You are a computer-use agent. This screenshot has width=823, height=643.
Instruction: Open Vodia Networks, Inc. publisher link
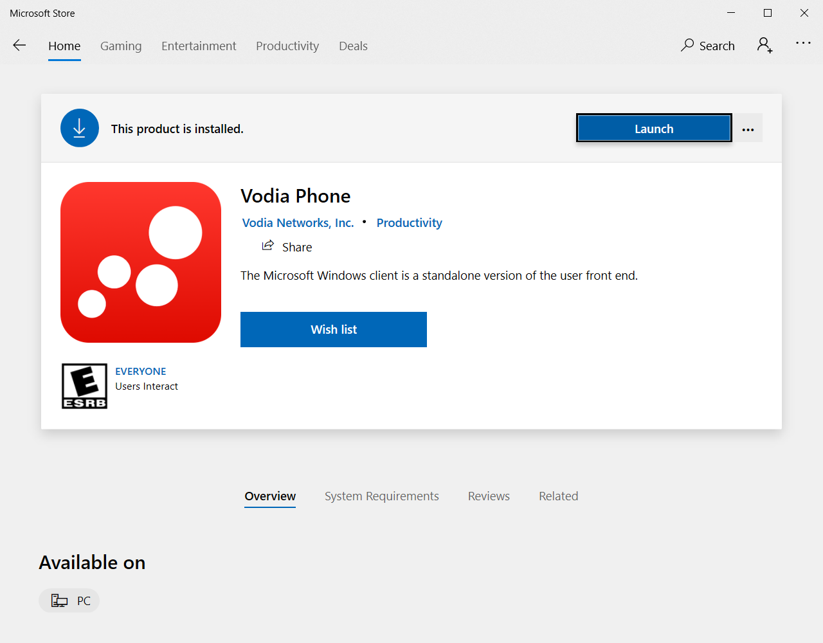tap(298, 222)
